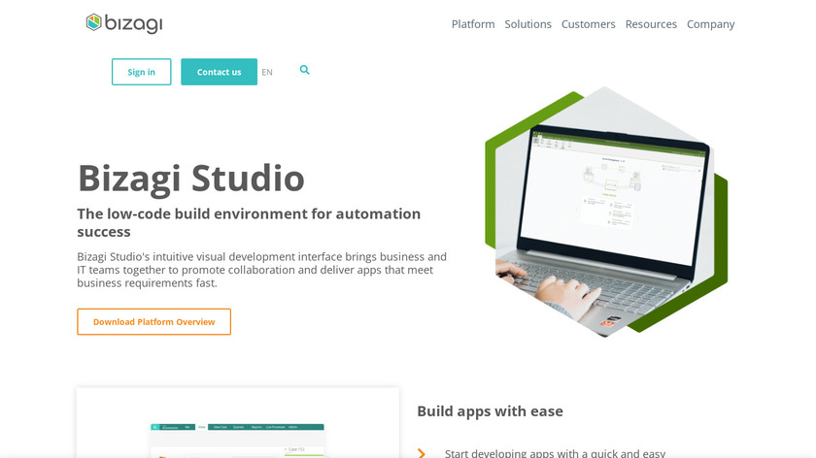
Task: Click 'The low-code build environment' subtitle
Action: click(249, 222)
